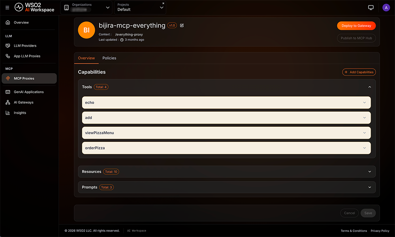Image resolution: width=395 pixels, height=237 pixels.
Task: Open LLM Providers in the sidebar
Action: point(29,45)
